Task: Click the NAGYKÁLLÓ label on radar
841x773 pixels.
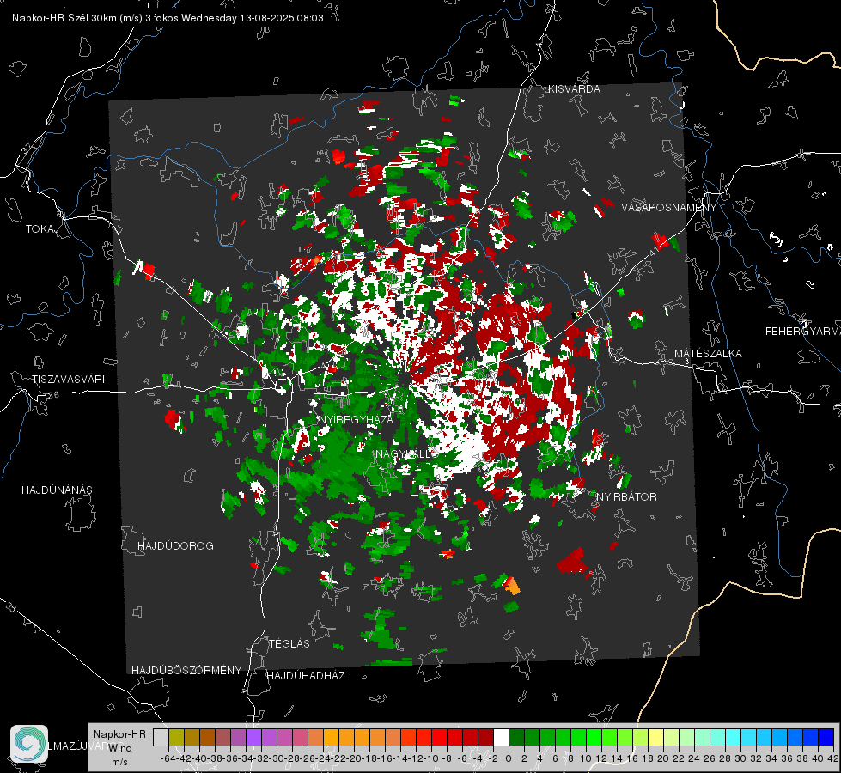Action: 404,454
